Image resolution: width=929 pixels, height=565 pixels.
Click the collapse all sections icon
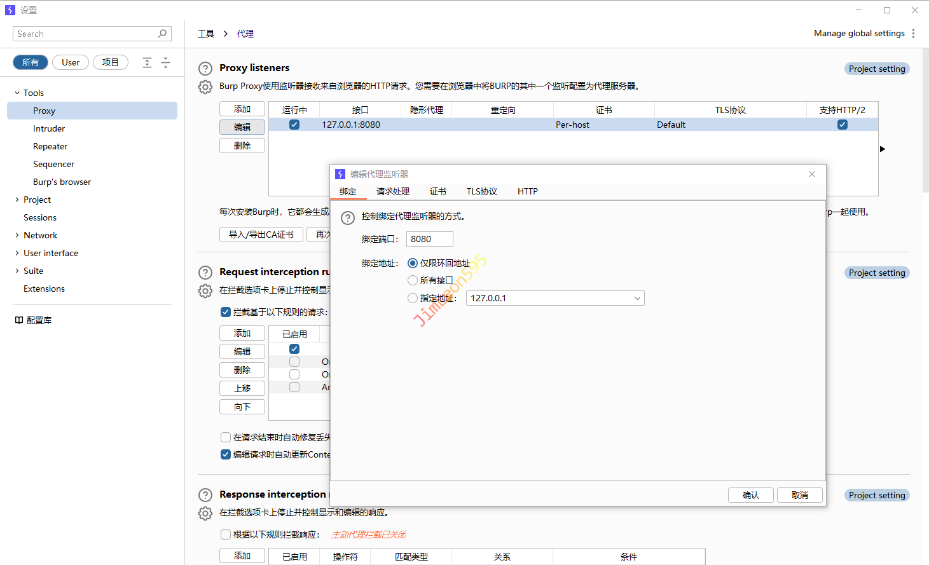pyautogui.click(x=165, y=62)
